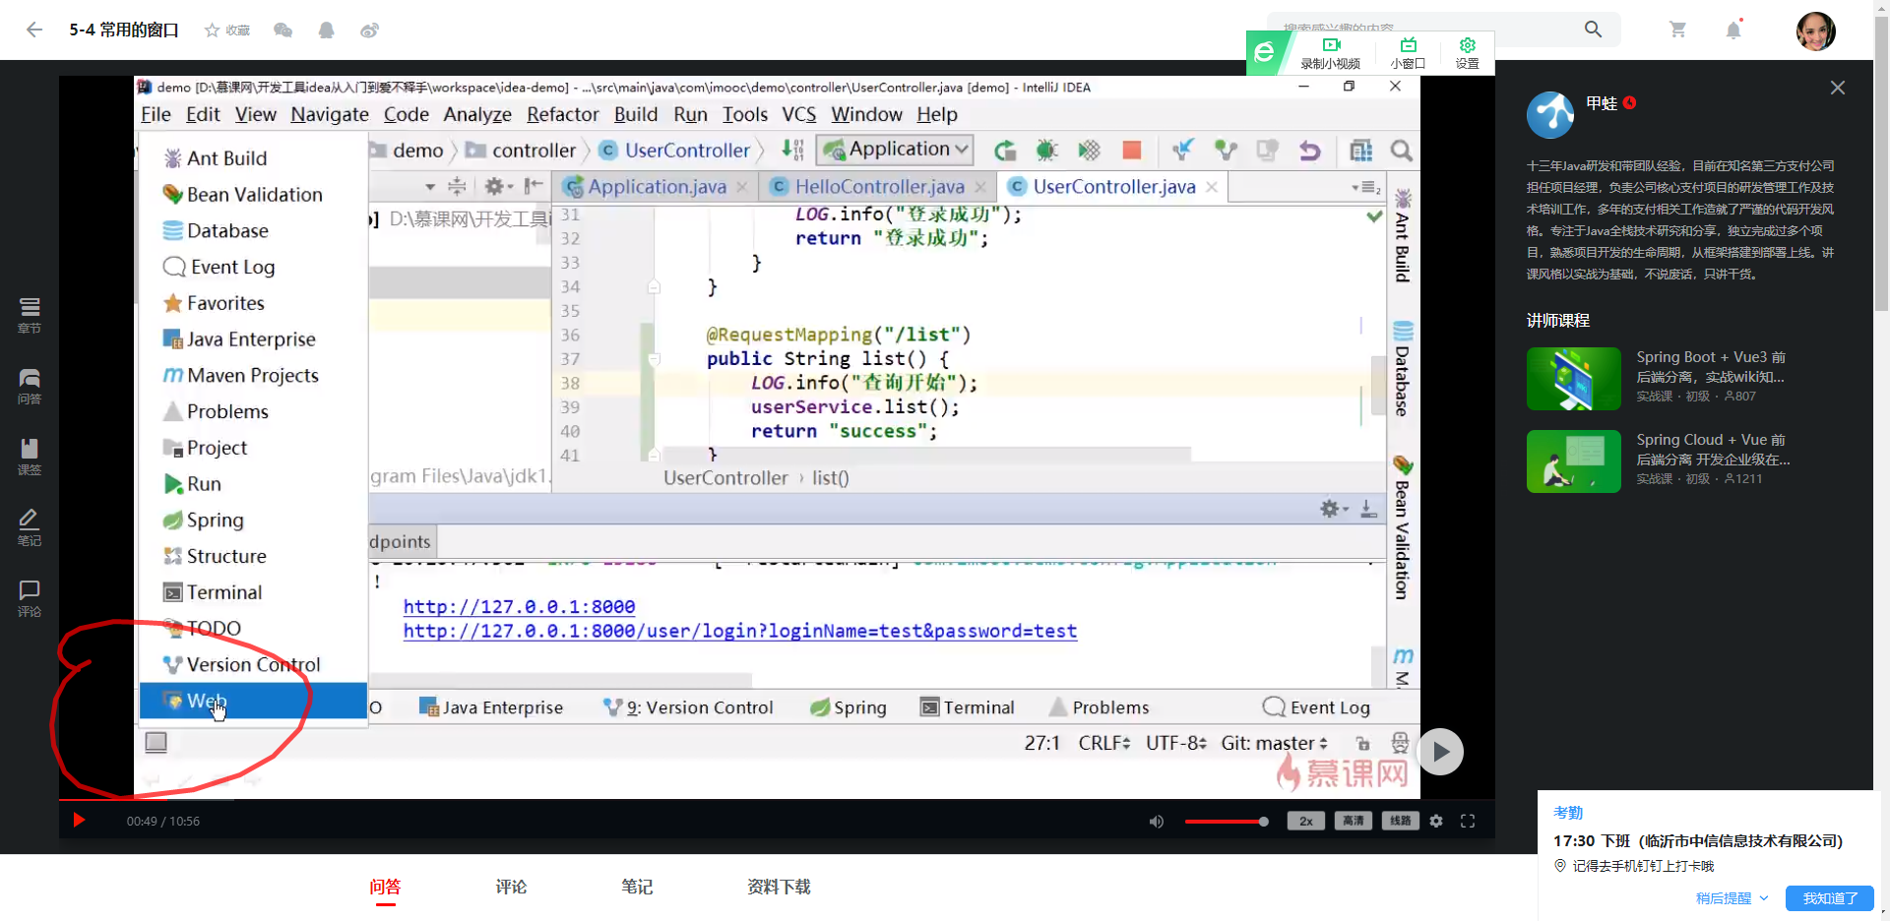Open the 设置 settings in the browser popup
Image resolution: width=1890 pixels, height=921 pixels.
pos(1467,54)
